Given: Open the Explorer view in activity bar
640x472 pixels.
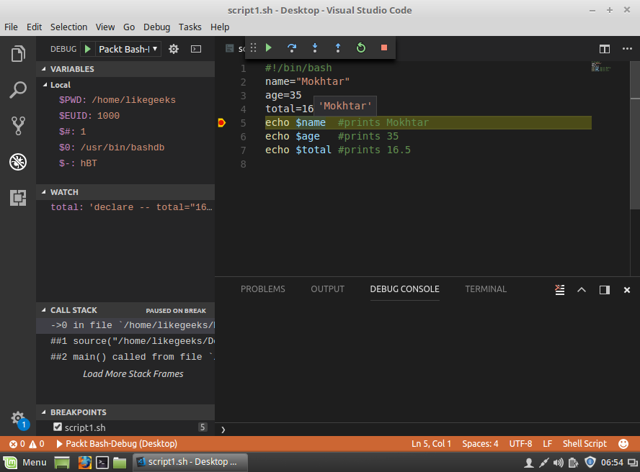Looking at the screenshot, I should point(18,54).
